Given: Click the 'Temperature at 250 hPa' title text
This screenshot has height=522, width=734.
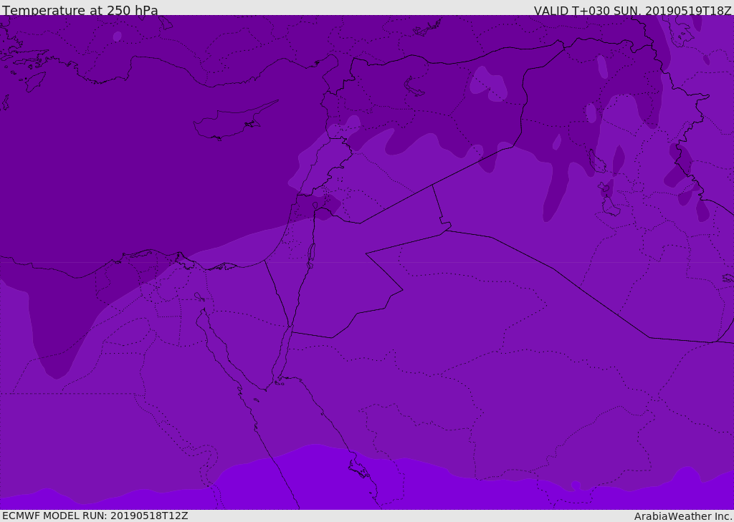Looking at the screenshot, I should (80, 10).
